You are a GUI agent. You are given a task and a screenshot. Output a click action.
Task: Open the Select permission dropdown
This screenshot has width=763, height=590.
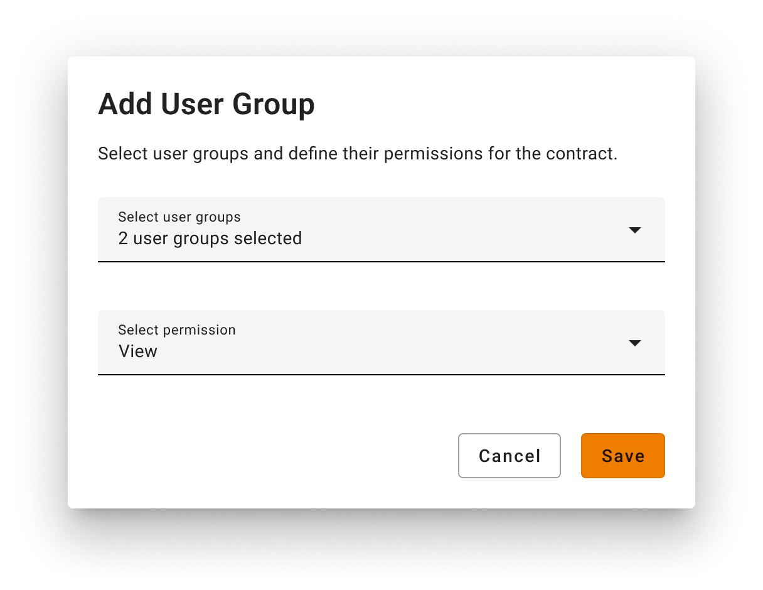pyautogui.click(x=381, y=342)
